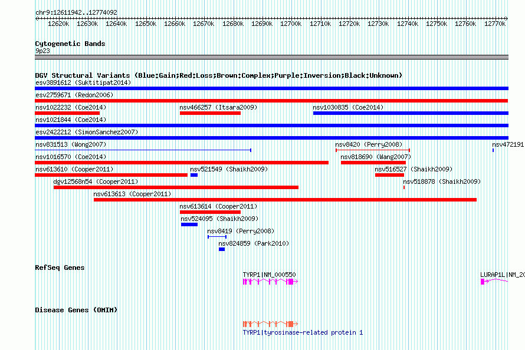Image resolution: width=525 pixels, height=350 pixels.
Task: Click the 12700k ruler tick label
Action: [x=291, y=24]
